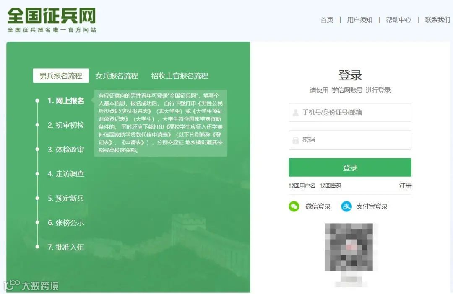The height and width of the screenshot is (294, 453).
Task: Click 找回密码 link
Action: (331, 186)
